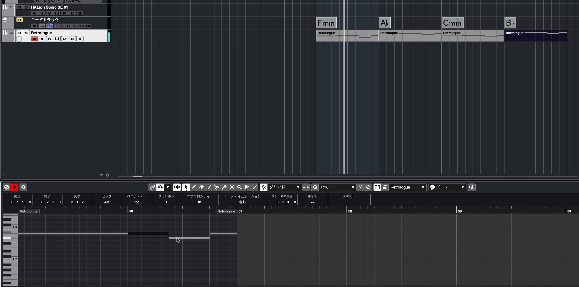Screen dimensions: 579x287
Task: Click the velocity value 100 field
Action: pyautogui.click(x=137, y=202)
